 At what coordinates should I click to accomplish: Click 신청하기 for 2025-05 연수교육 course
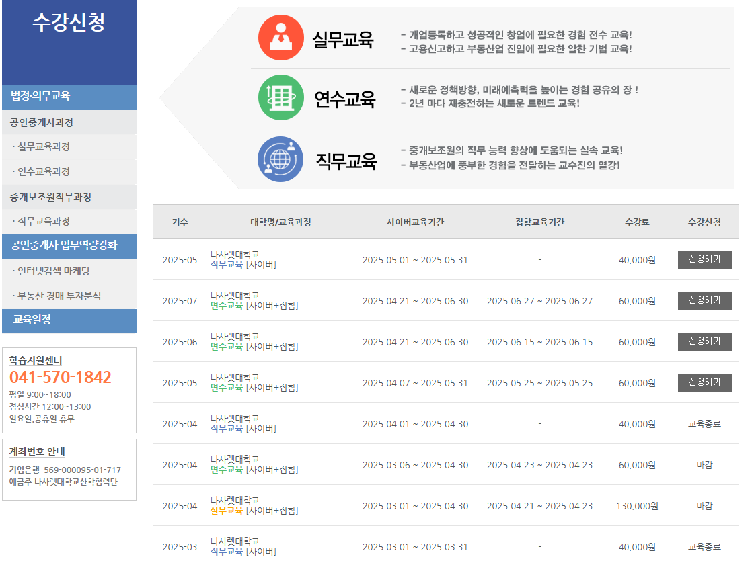point(704,382)
